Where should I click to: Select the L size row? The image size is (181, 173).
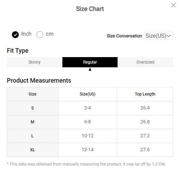[90, 136]
